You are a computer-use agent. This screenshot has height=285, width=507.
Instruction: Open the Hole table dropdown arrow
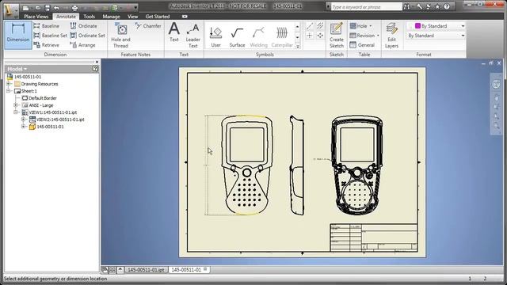371,26
